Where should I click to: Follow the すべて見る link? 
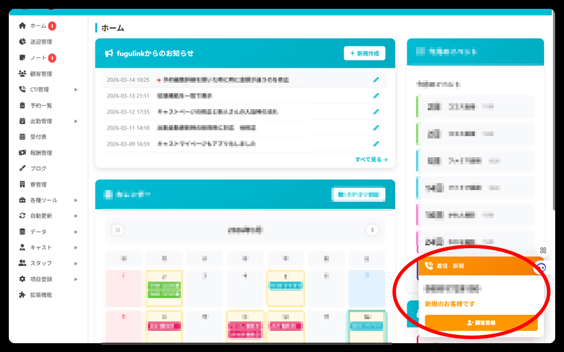pyautogui.click(x=371, y=159)
